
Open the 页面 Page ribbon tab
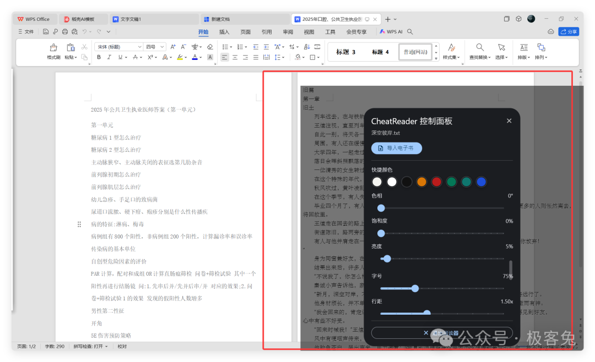[246, 32]
